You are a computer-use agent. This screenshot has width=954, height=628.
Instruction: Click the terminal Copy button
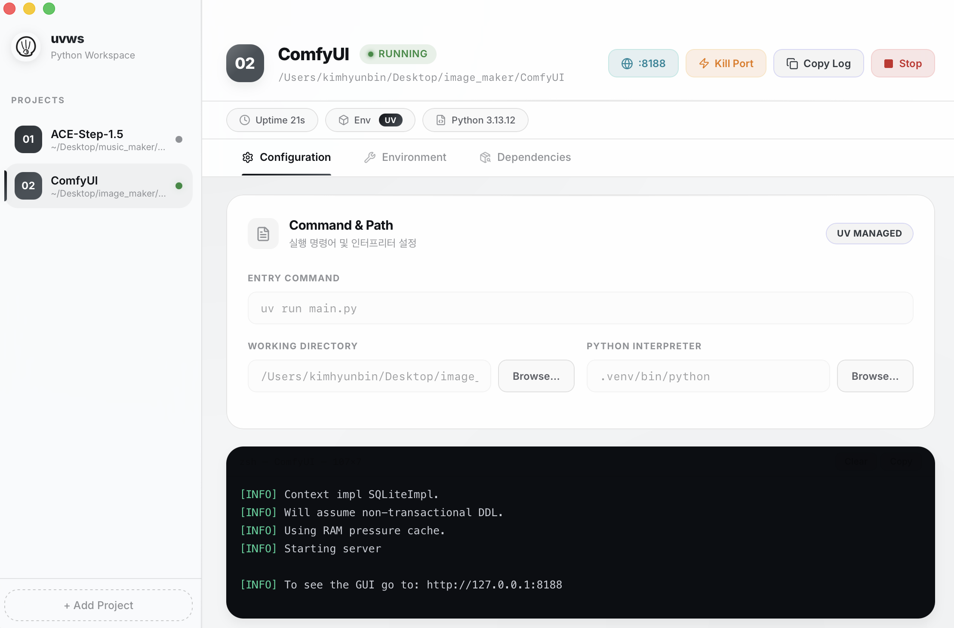click(x=901, y=462)
